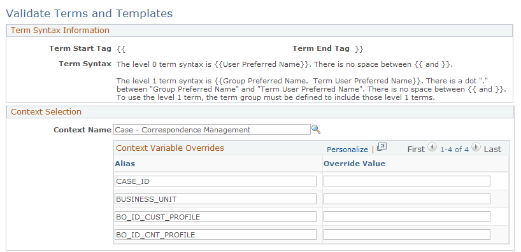The width and height of the screenshot is (521, 252).
Task: Go to First rows link
Action: (416, 150)
